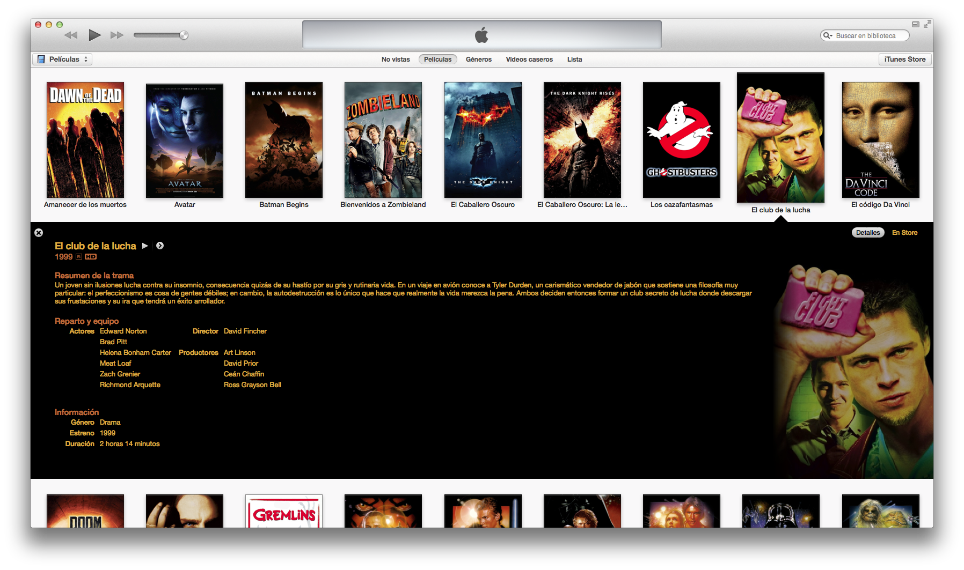Click duration 2 horas 14 minutos
The image size is (964, 570).
pyautogui.click(x=129, y=444)
